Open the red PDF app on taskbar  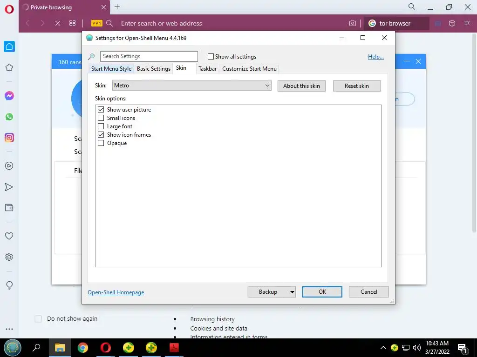(174, 348)
